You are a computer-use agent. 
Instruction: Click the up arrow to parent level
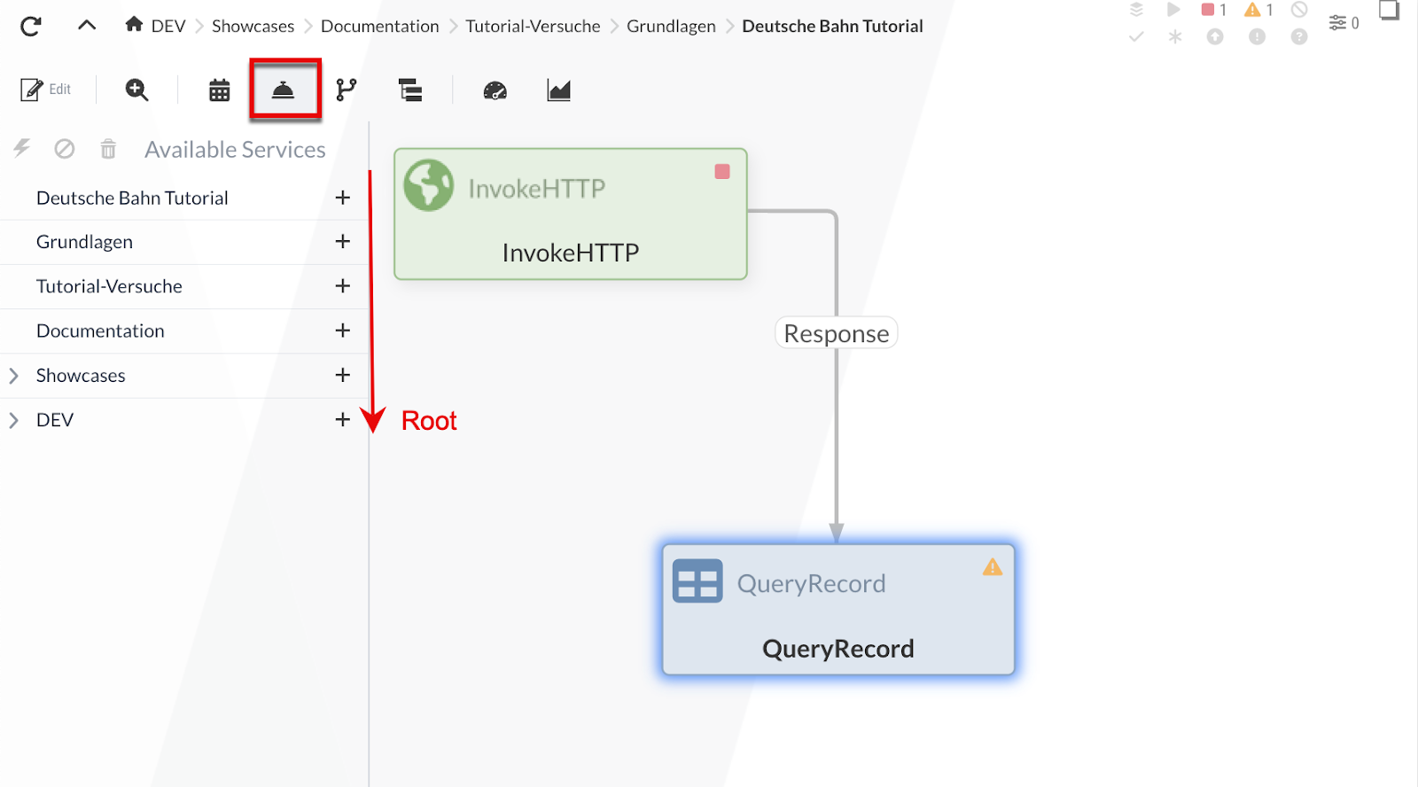pos(87,26)
